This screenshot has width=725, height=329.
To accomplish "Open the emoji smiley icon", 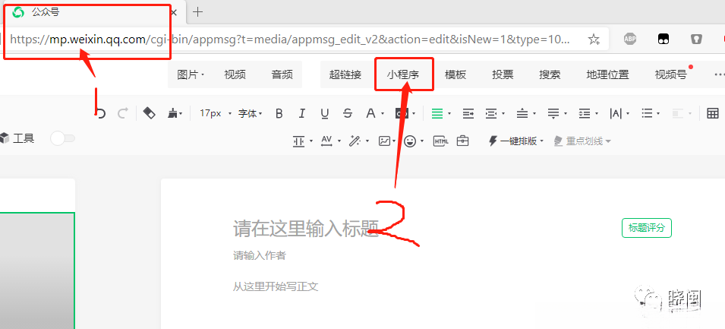I will click(x=410, y=141).
